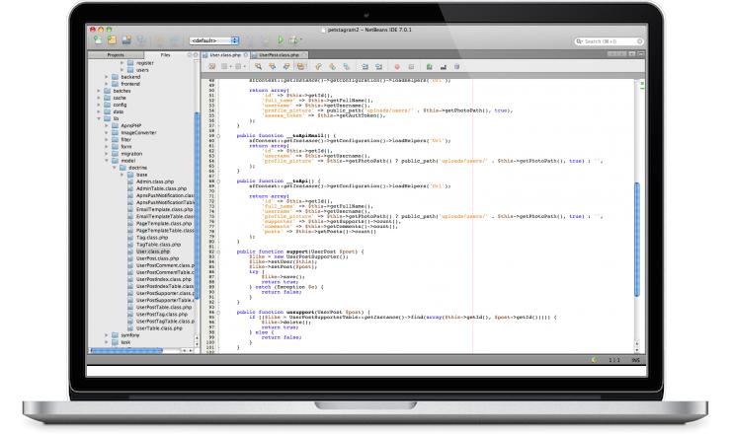
Task: Expand the cache folder
Action: (99, 98)
